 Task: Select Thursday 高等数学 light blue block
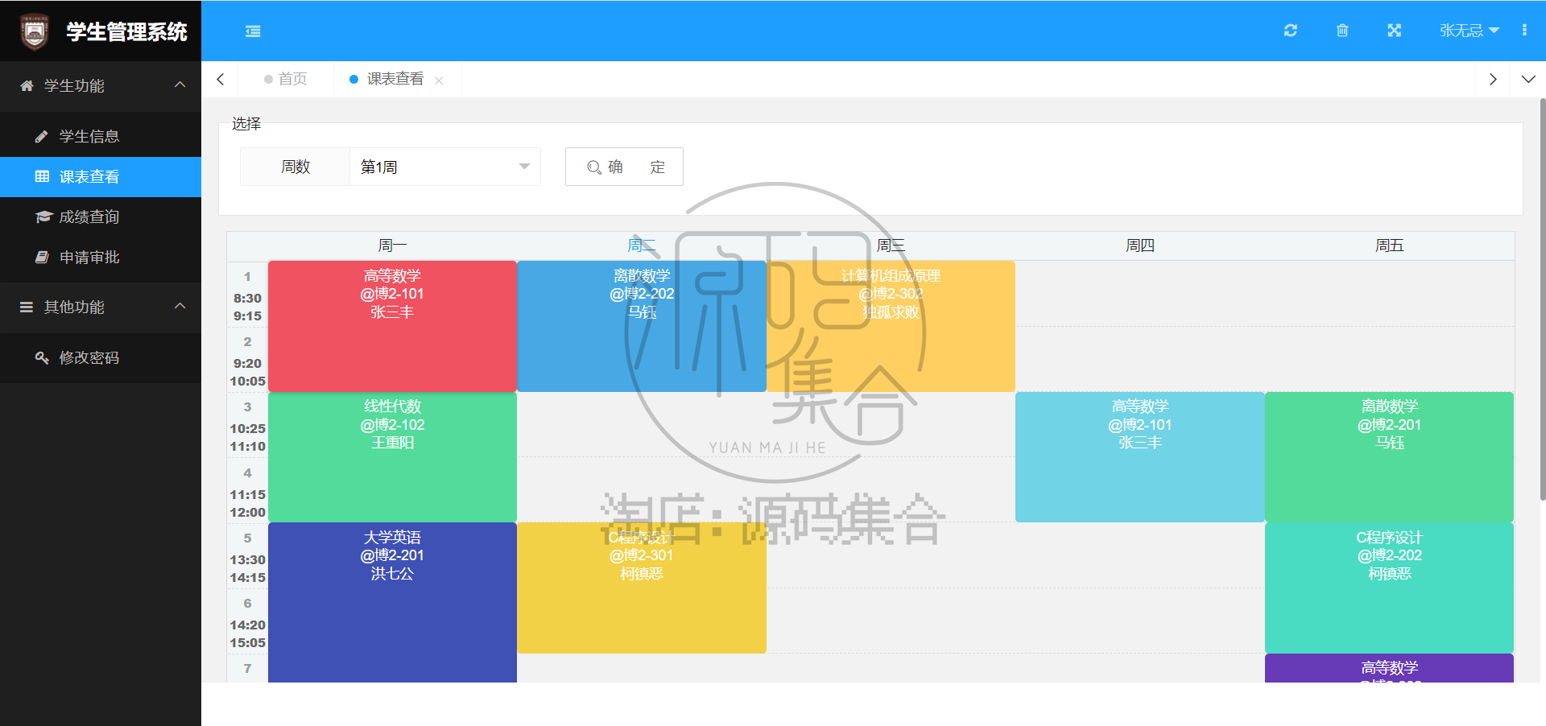tap(1140, 457)
